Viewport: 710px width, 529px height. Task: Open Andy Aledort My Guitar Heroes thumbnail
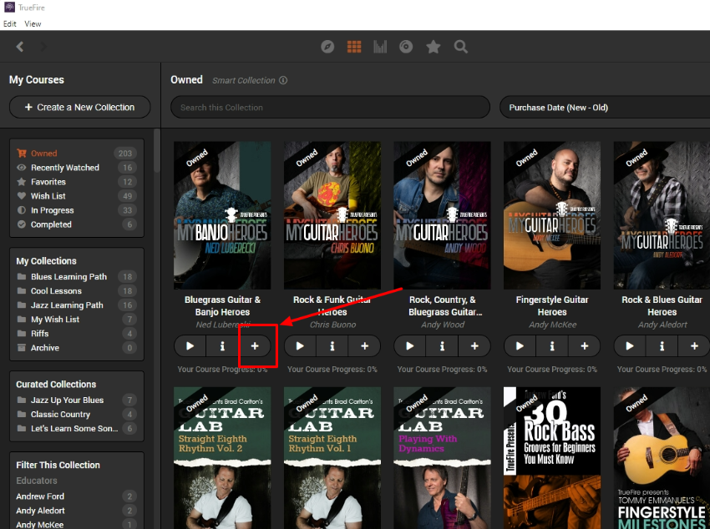coord(662,215)
